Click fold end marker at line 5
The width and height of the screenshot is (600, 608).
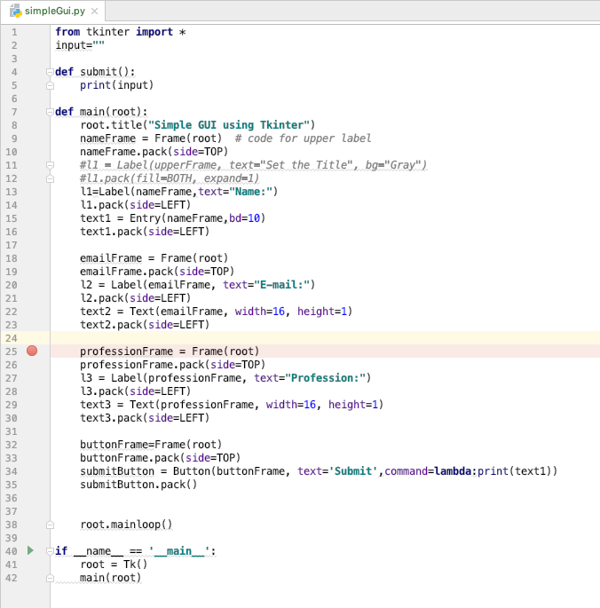click(50, 85)
